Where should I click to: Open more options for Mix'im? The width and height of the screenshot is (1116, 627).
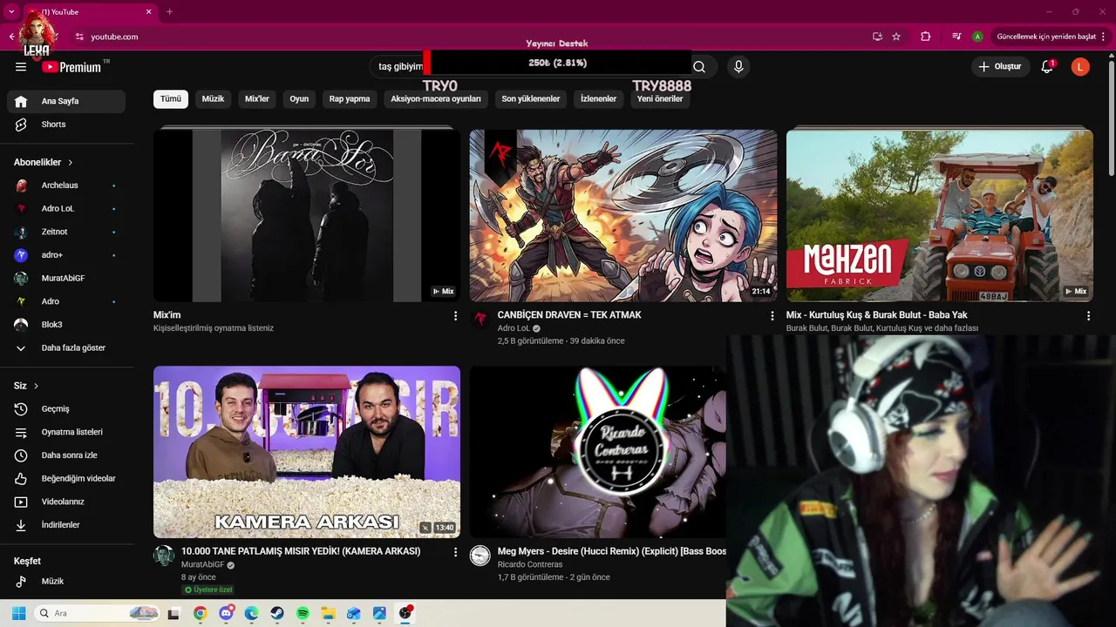[x=455, y=316]
